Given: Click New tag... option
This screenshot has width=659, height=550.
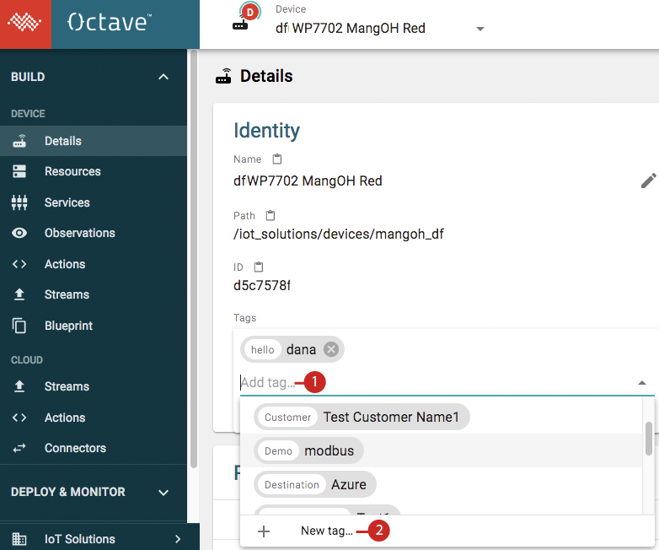Looking at the screenshot, I should click(327, 531).
